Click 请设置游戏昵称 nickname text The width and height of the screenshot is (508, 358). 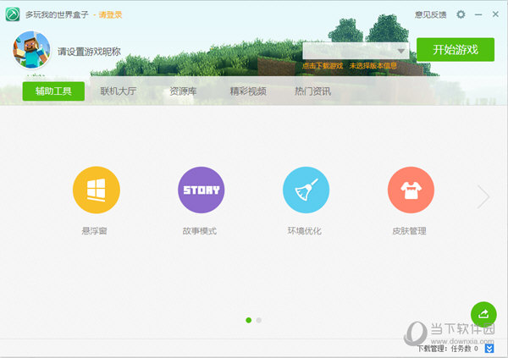point(89,52)
